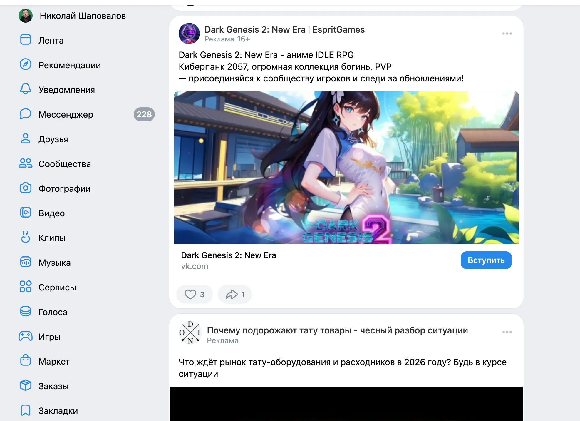Open Dark Genesis 2: New Era | EspritGames title
Image resolution: width=580 pixels, height=421 pixels.
coord(285,29)
